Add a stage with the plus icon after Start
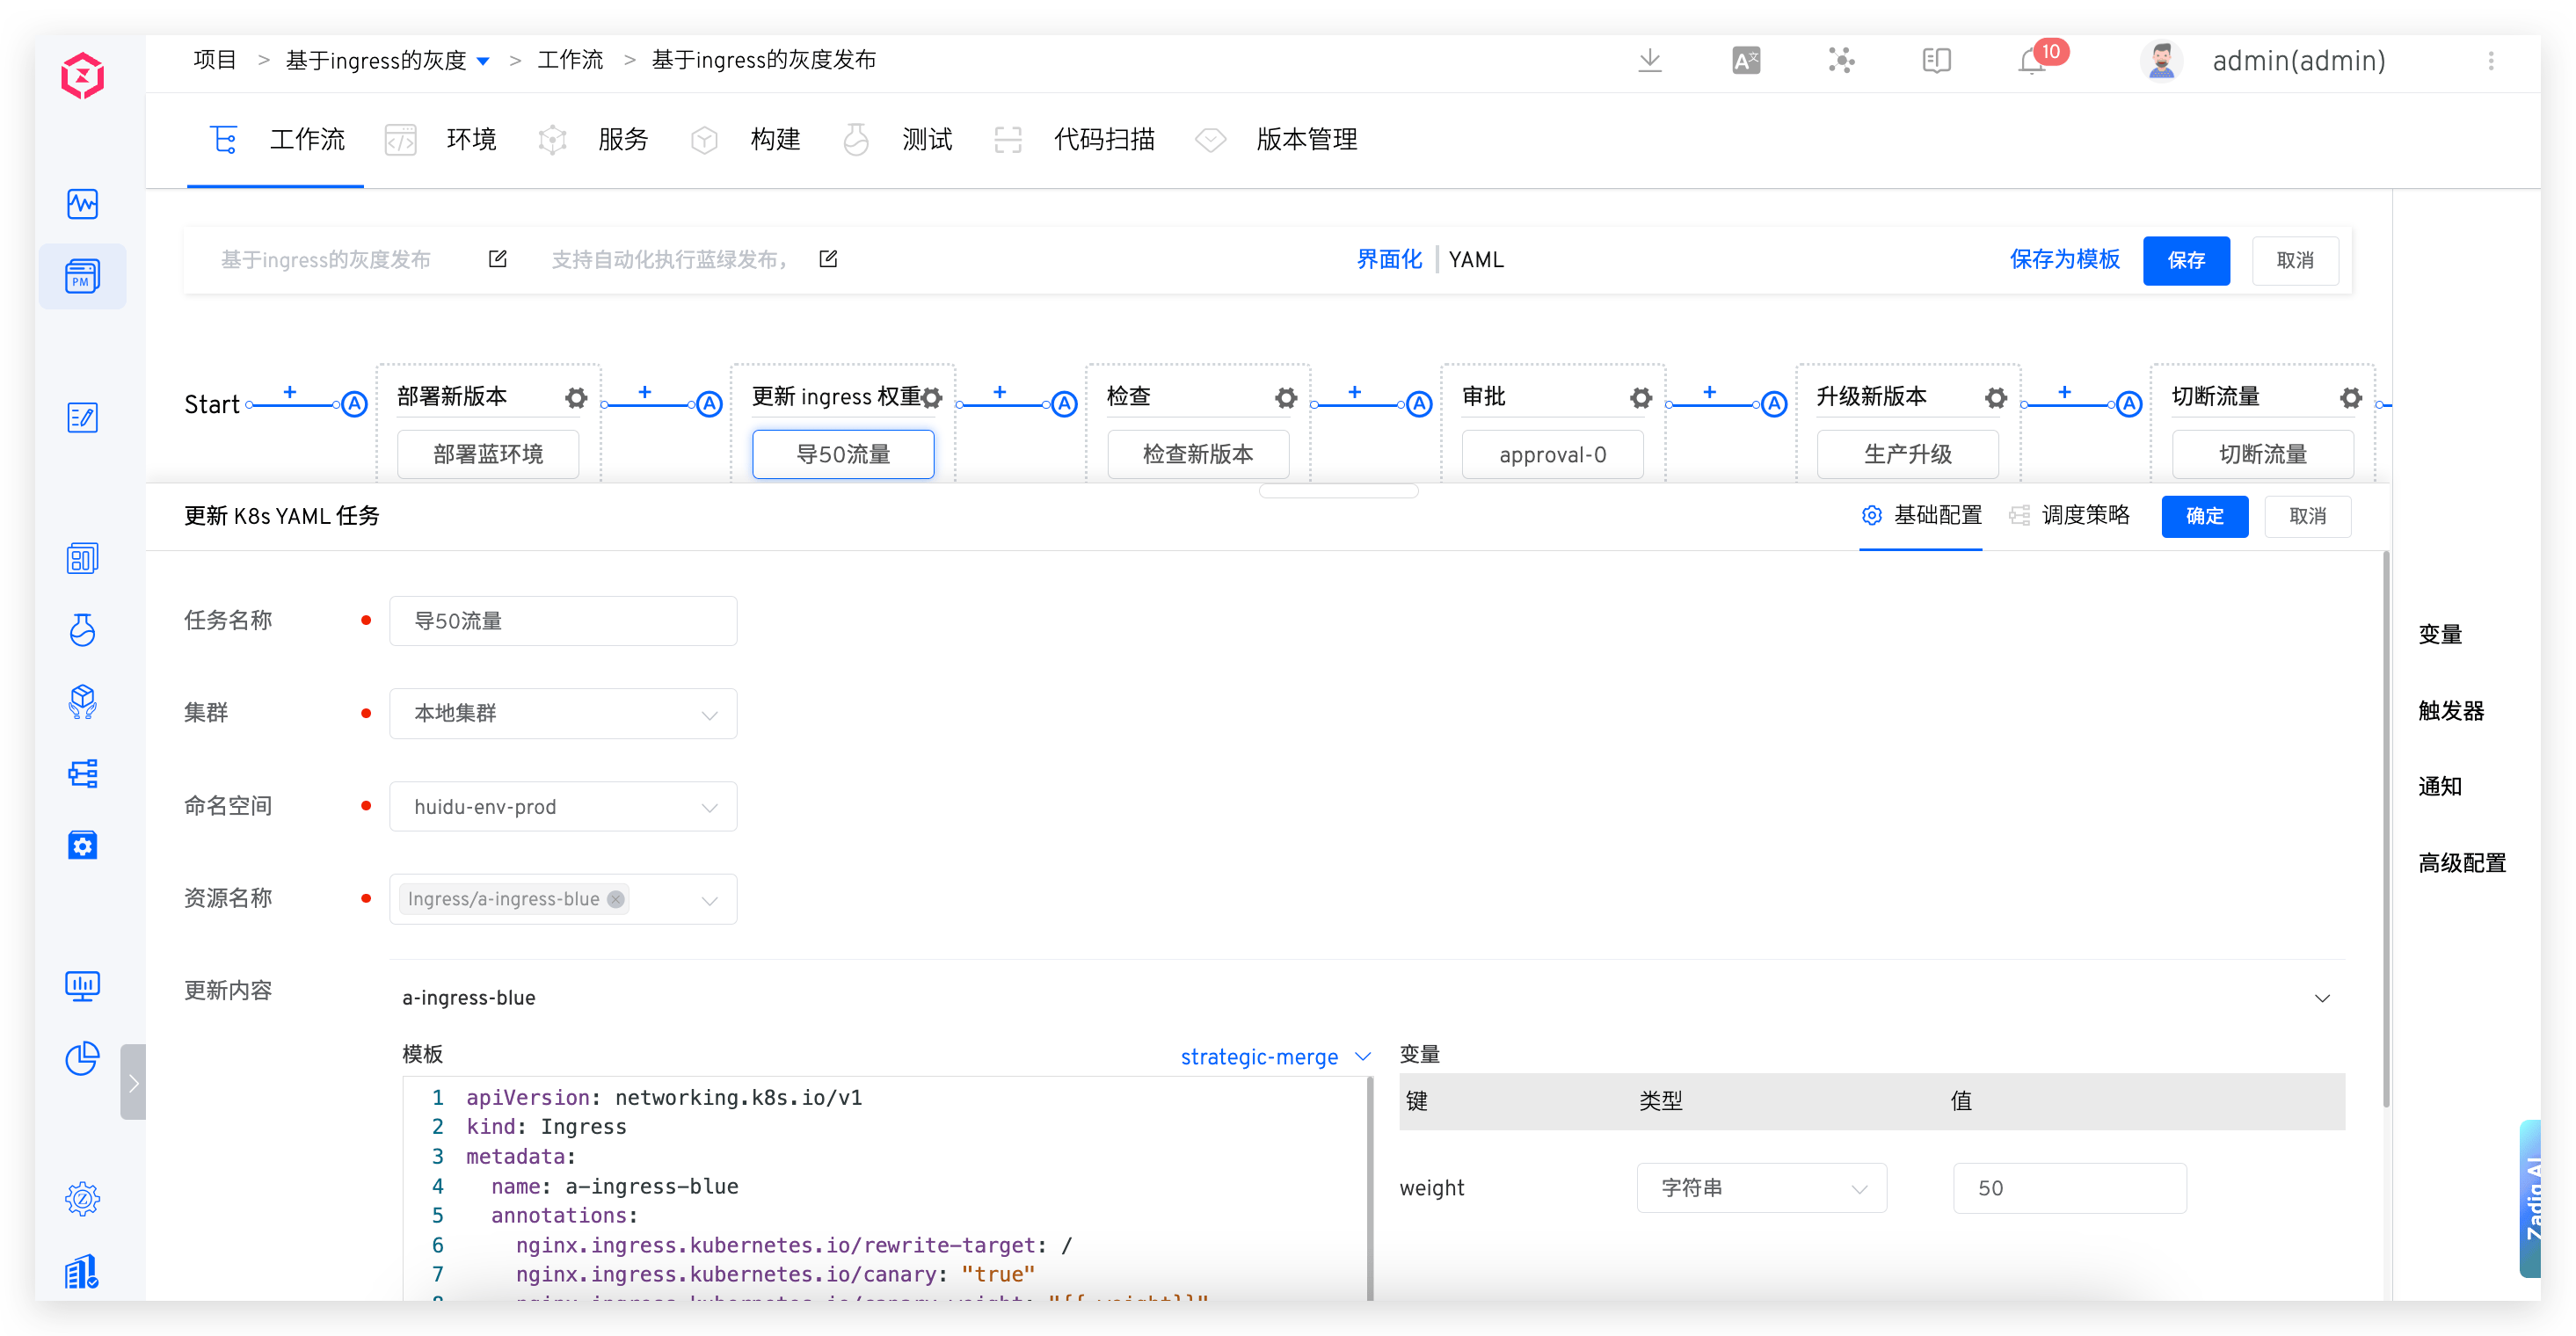This screenshot has height=1336, width=2576. point(289,393)
